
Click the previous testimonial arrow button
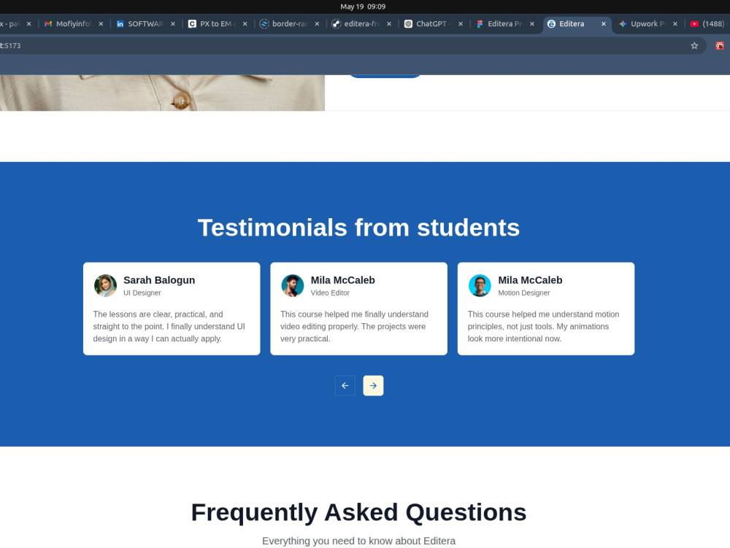point(345,386)
